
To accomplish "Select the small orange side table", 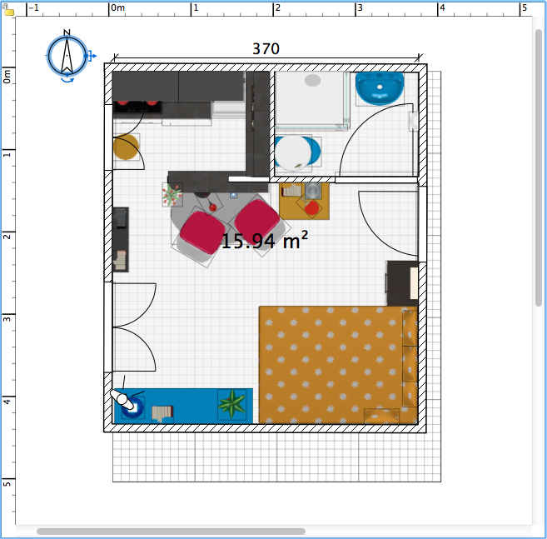I will pyautogui.click(x=305, y=200).
